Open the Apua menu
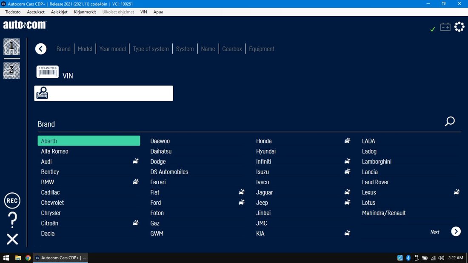468x263 pixels. click(x=158, y=12)
